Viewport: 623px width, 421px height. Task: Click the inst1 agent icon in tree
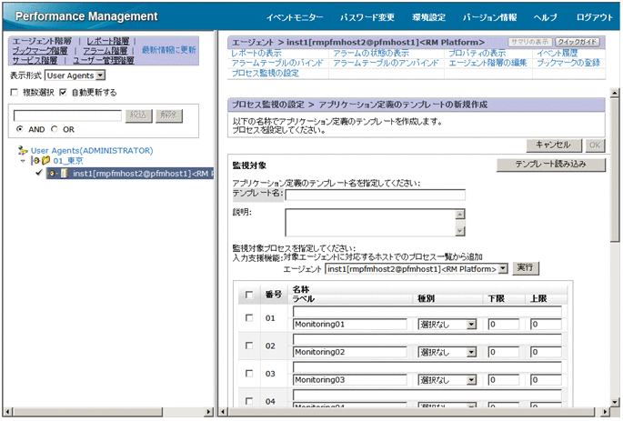point(64,174)
